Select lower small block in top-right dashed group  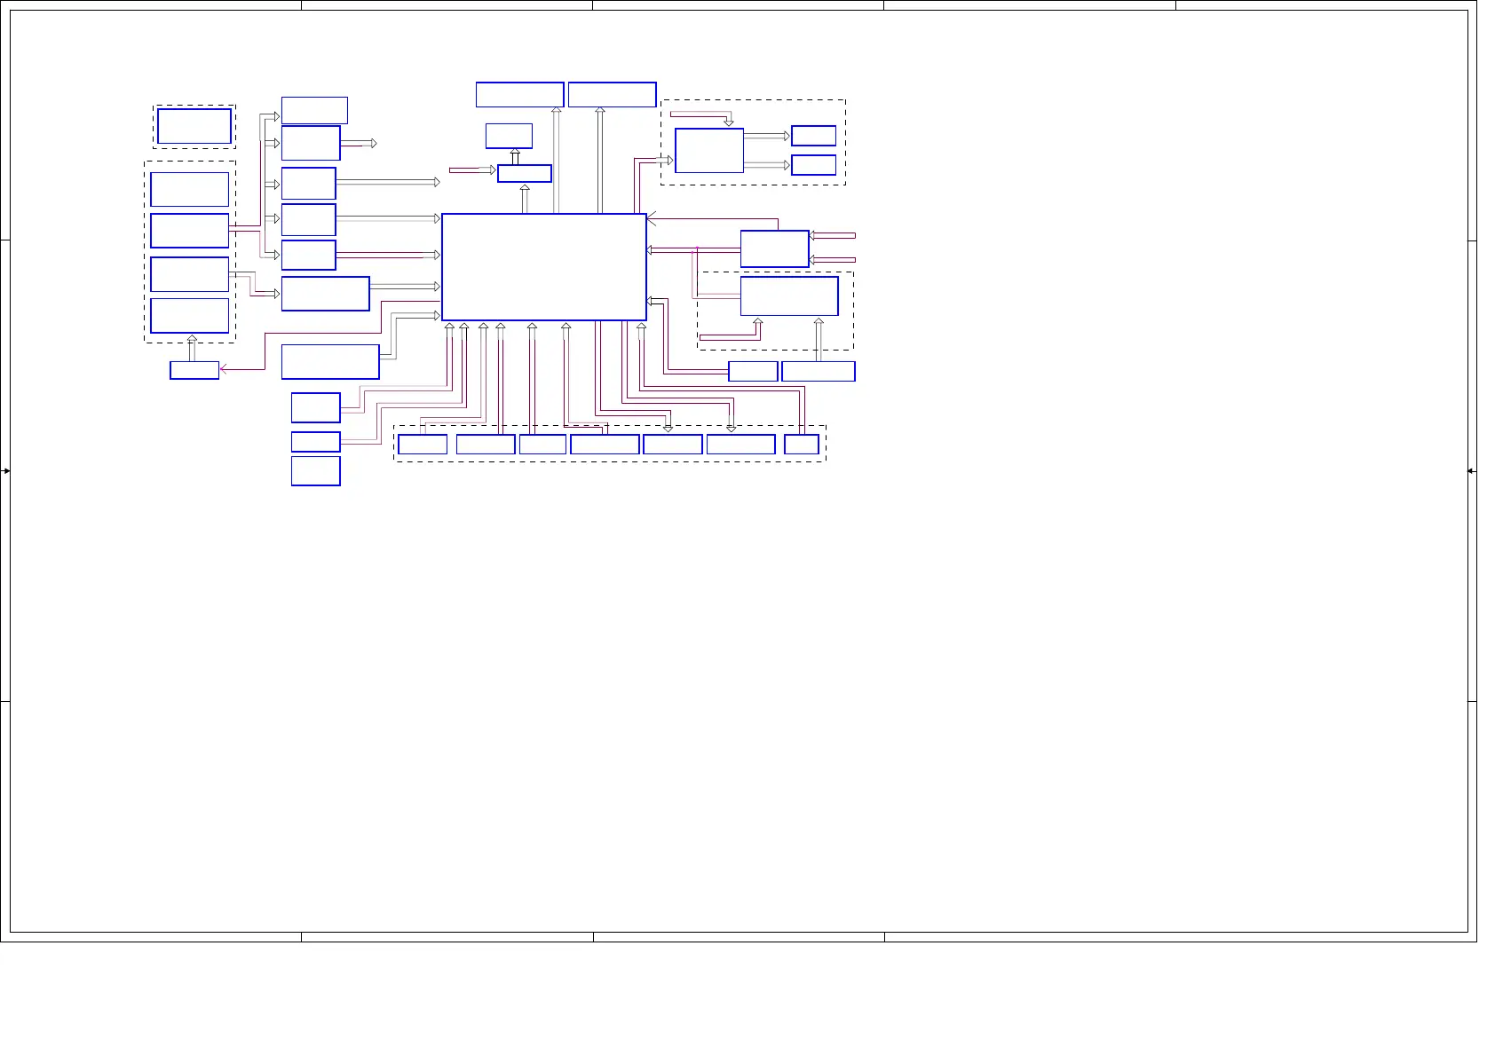pos(813,165)
